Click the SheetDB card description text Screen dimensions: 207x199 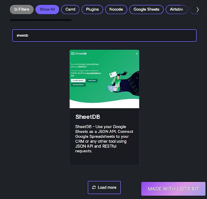click(104, 139)
